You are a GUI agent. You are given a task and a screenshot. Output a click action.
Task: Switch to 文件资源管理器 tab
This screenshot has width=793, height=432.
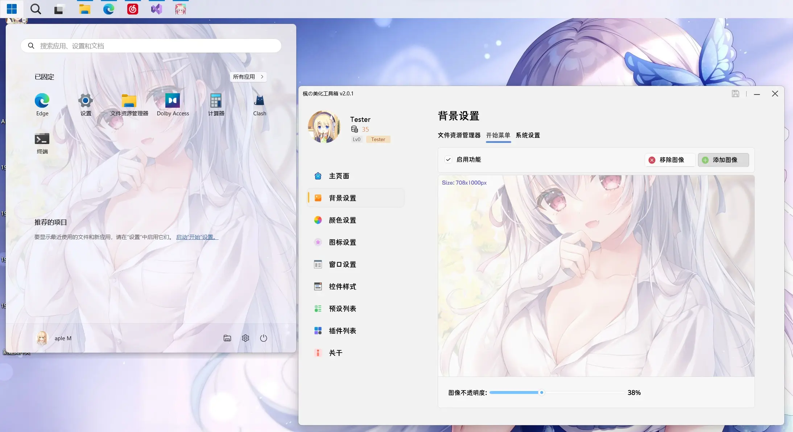pos(459,135)
